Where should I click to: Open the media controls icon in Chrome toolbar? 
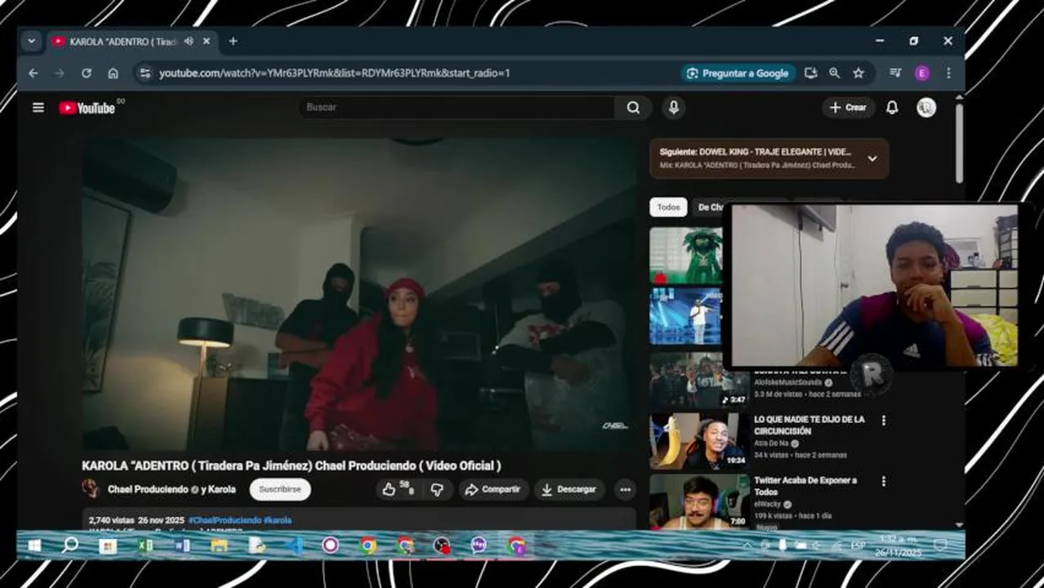pyautogui.click(x=896, y=73)
